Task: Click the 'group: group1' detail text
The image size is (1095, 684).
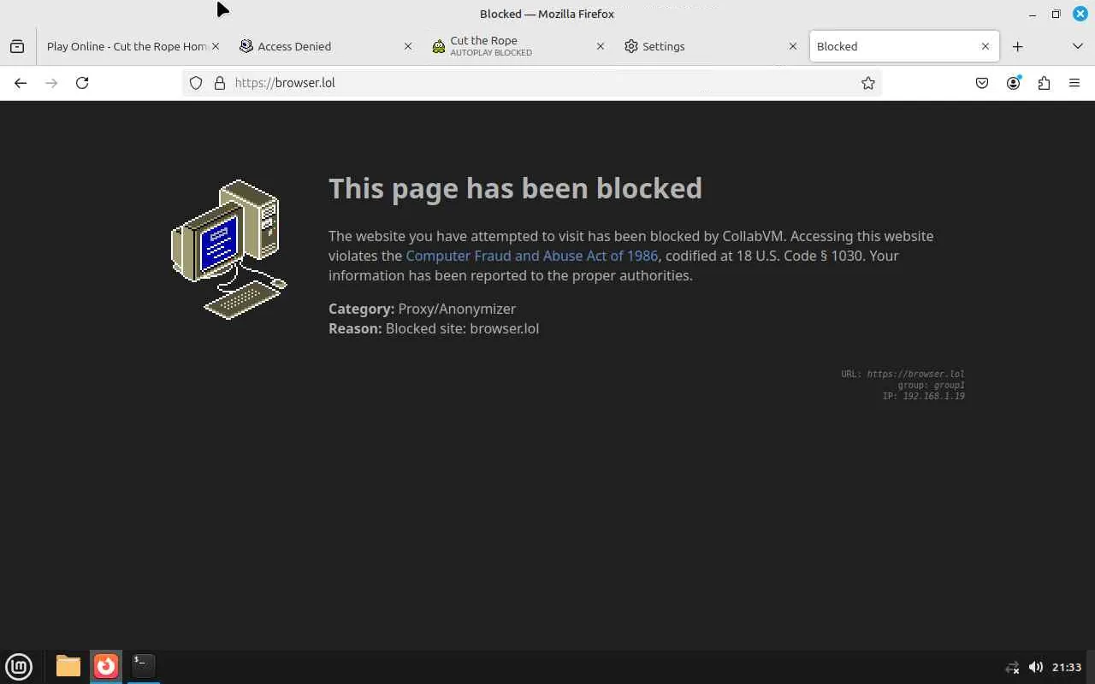Action: click(x=931, y=385)
